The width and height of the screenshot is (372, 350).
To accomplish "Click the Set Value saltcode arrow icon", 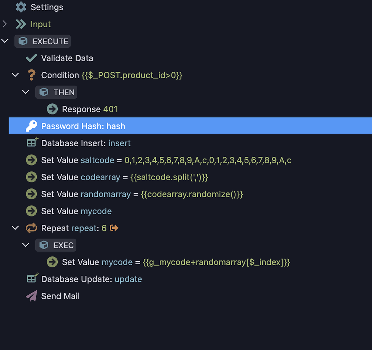I will pyautogui.click(x=31, y=160).
